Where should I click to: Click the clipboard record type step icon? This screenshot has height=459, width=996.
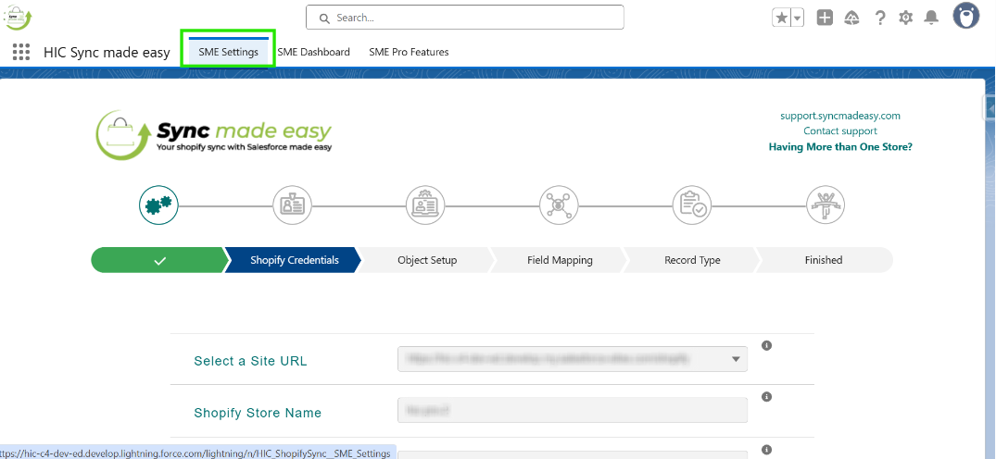[x=692, y=205]
